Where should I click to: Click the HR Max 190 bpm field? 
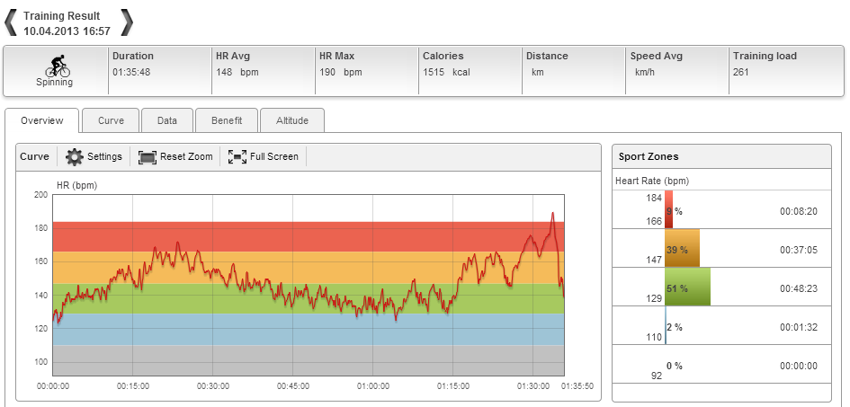[341, 72]
